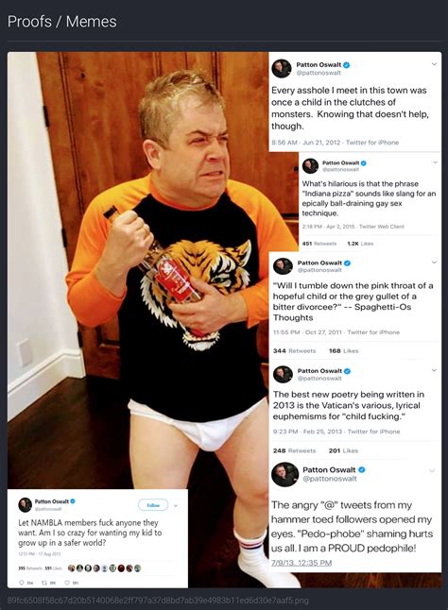Expand the chevron on the top tweet
This screenshot has width=448, height=610.
[x=434, y=64]
